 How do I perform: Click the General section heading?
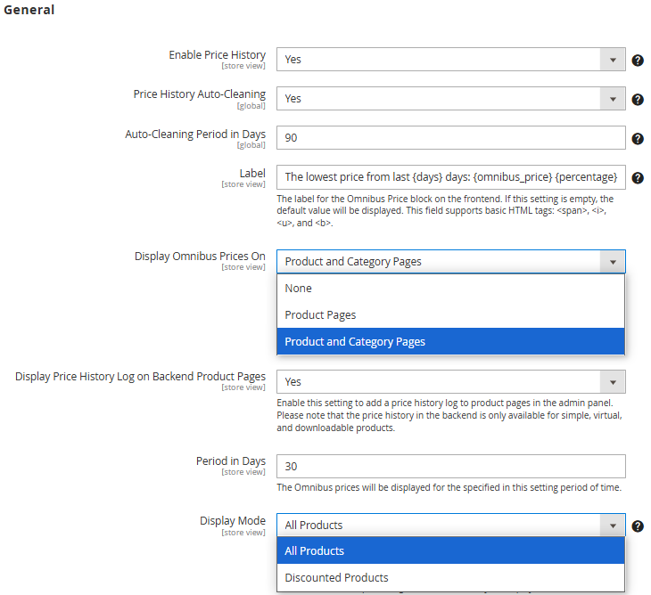29,10
